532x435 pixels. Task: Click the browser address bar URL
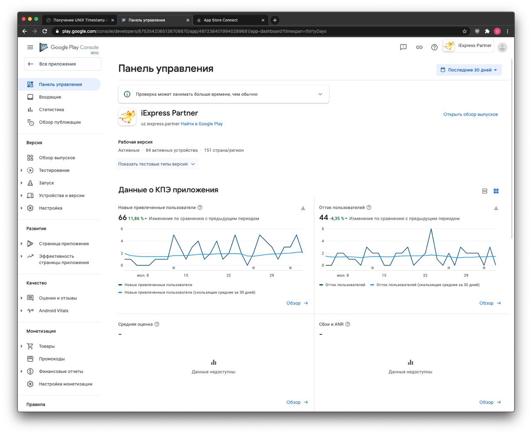point(194,31)
